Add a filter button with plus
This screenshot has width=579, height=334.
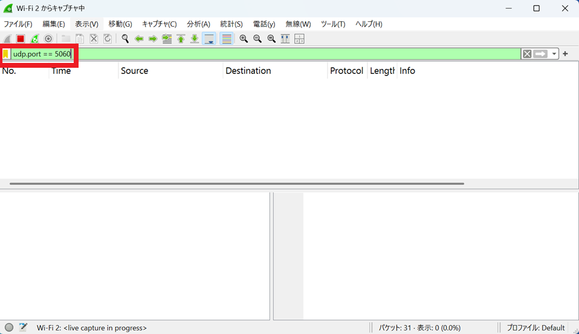coord(566,54)
